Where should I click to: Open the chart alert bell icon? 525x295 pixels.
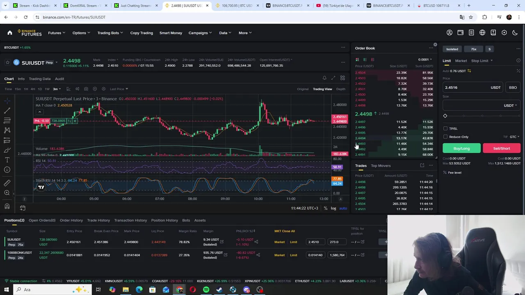(324, 78)
